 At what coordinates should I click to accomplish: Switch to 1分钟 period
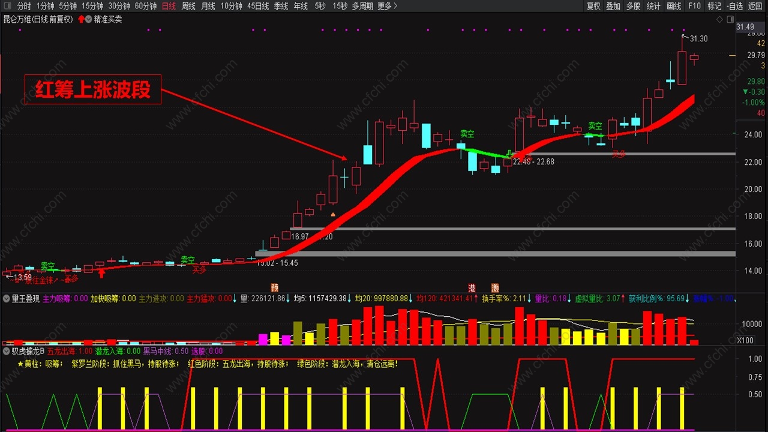pos(45,6)
